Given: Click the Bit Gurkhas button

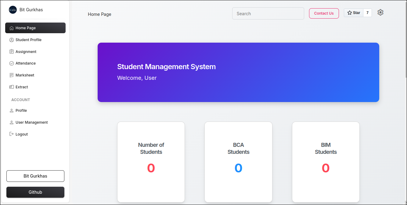Looking at the screenshot, I should click(35, 176).
